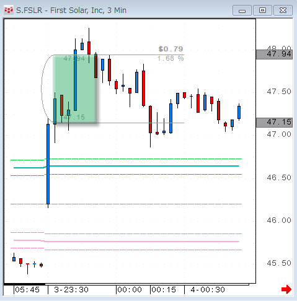Click the 1.68 % measurement label
Image resolution: width=297 pixels, height=301 pixels.
(171, 58)
